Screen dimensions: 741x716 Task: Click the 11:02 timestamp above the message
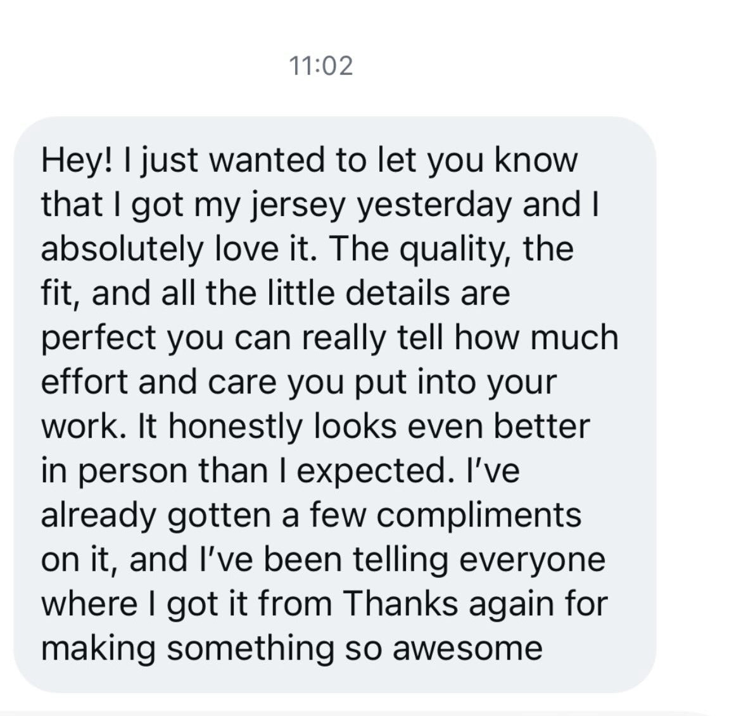click(x=320, y=66)
